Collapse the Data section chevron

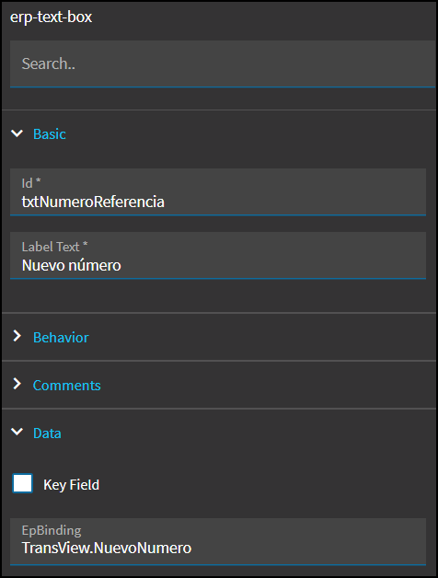coord(17,432)
